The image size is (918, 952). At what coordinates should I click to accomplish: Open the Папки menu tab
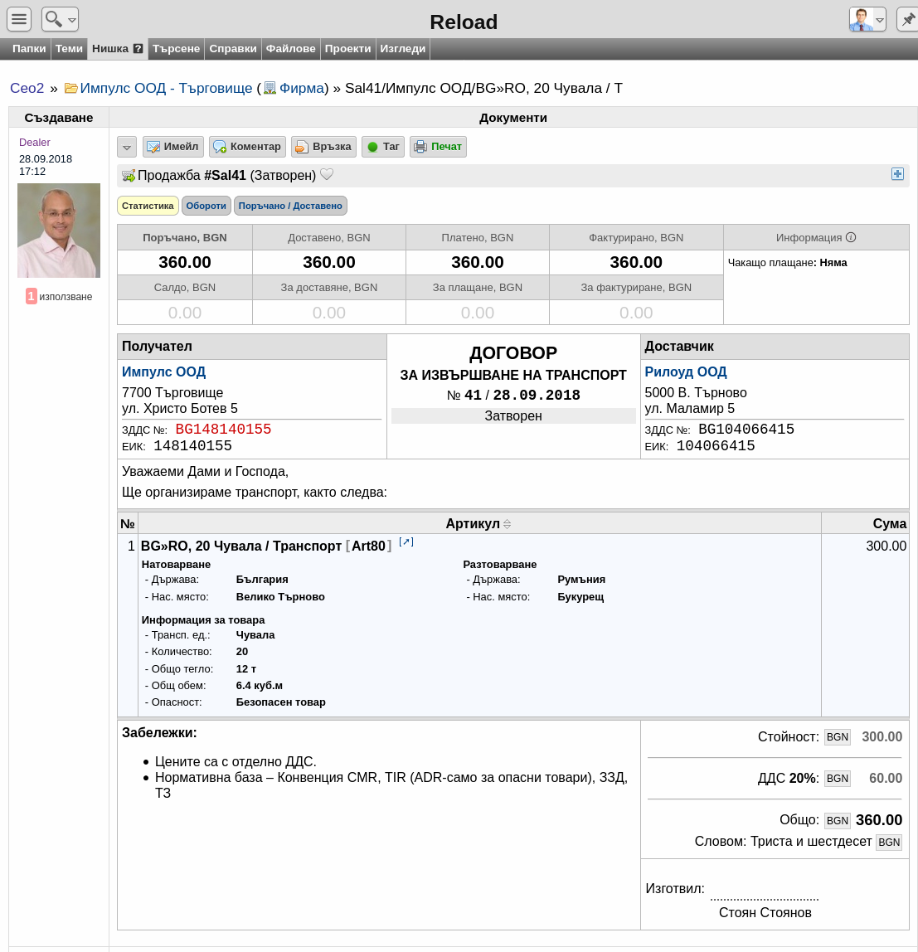tap(29, 49)
